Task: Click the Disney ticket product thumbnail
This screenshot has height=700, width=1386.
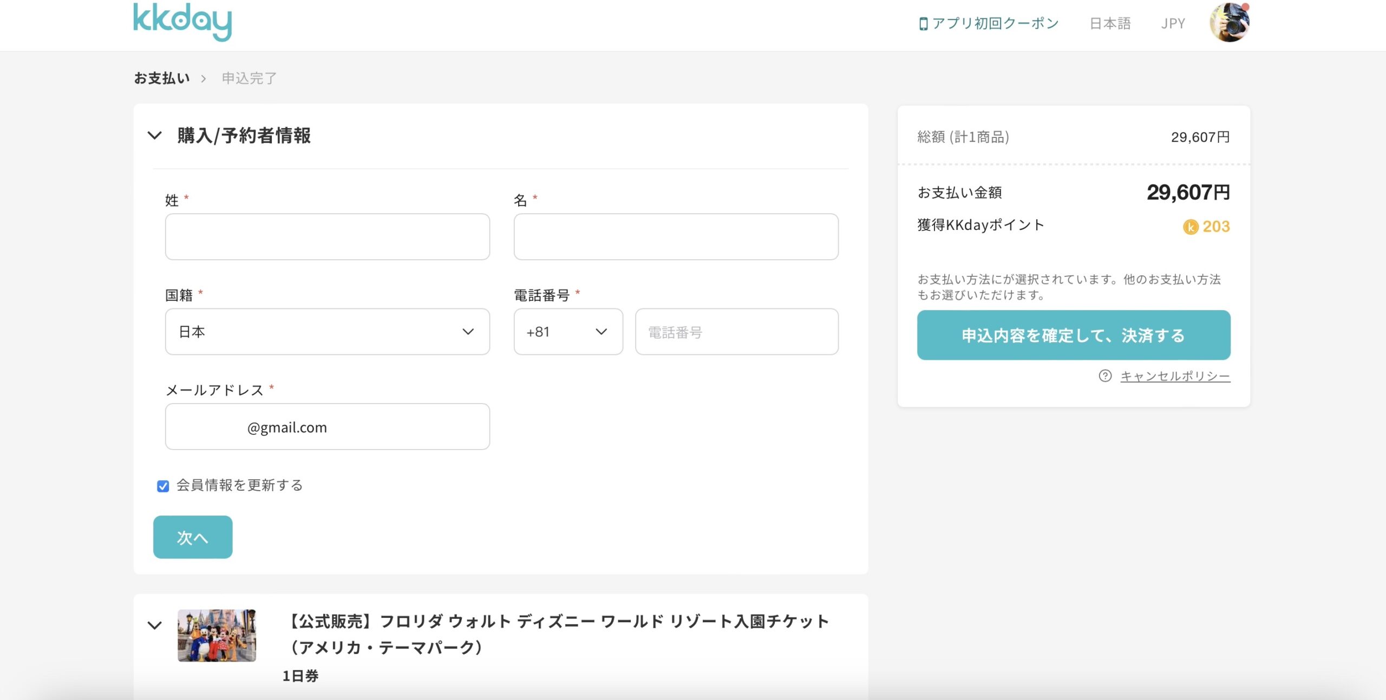Action: (217, 635)
